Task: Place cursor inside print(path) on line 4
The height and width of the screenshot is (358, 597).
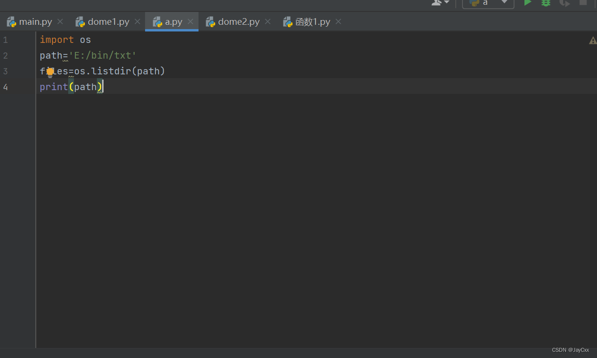Action: click(86, 87)
